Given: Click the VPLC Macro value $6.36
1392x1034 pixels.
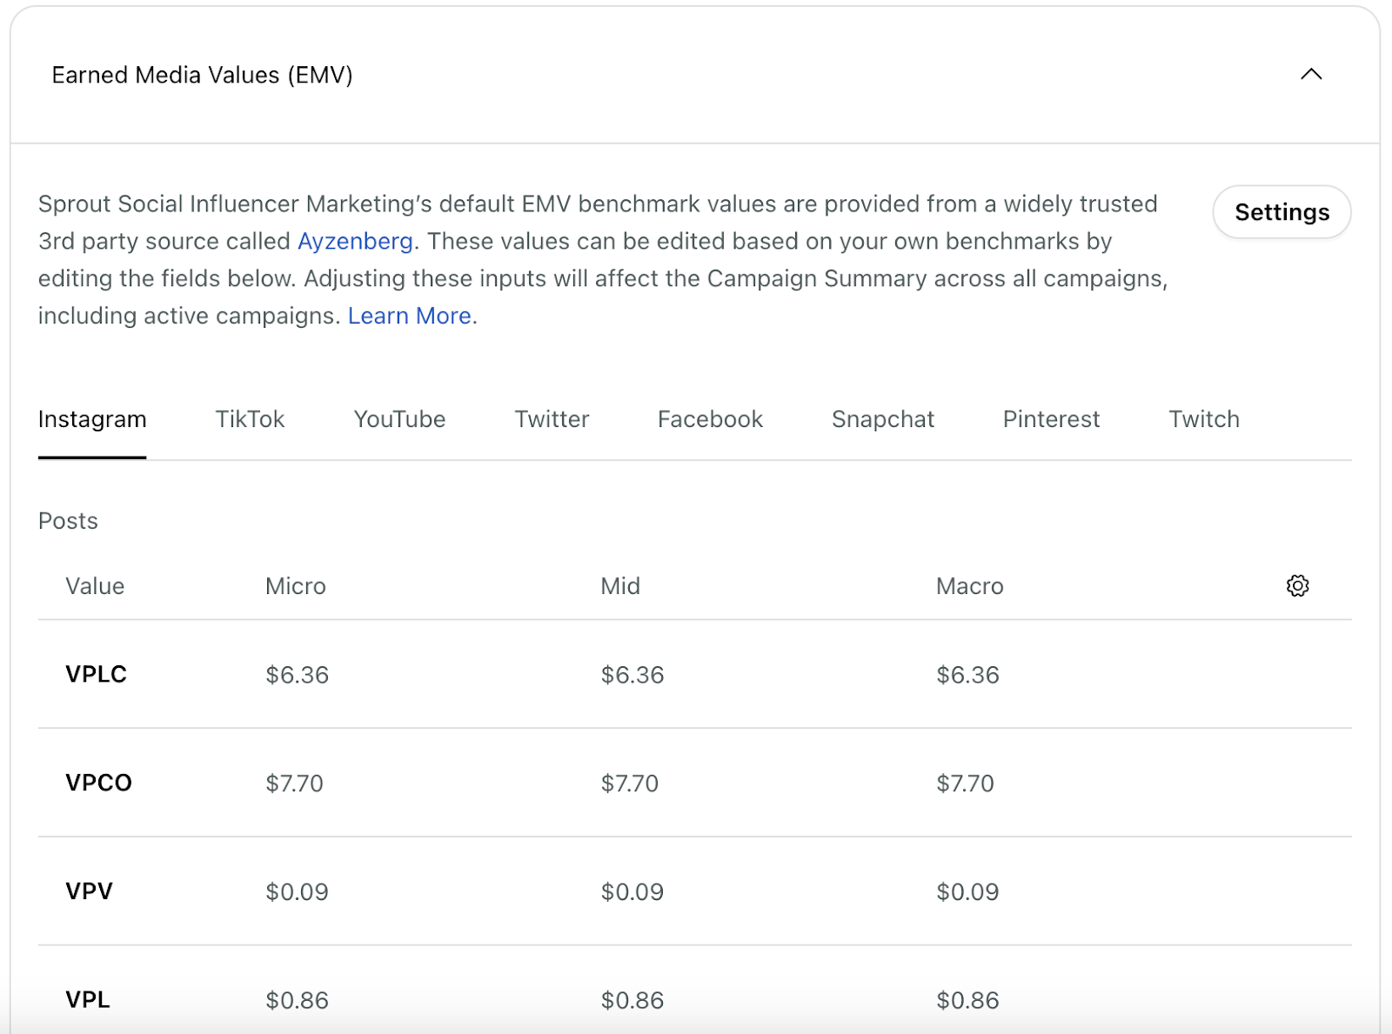Looking at the screenshot, I should point(967,675).
